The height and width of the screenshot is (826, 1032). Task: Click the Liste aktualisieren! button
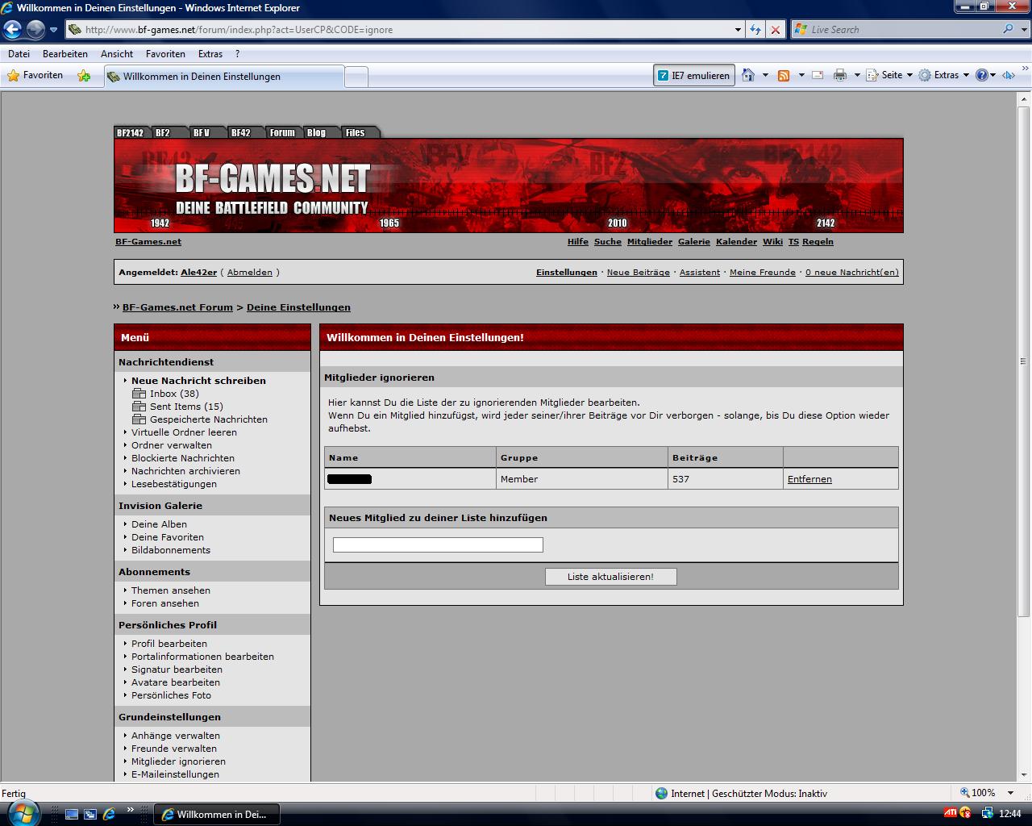click(610, 577)
